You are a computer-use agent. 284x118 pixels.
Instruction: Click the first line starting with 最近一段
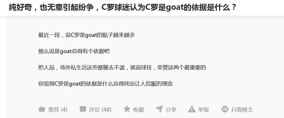(87, 35)
